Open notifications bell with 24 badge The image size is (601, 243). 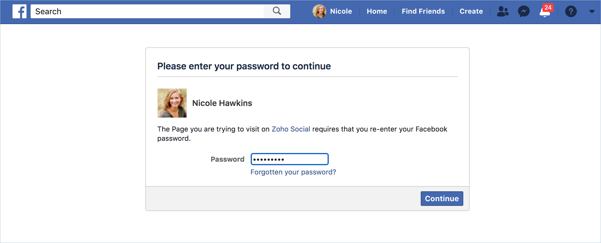[x=545, y=11]
